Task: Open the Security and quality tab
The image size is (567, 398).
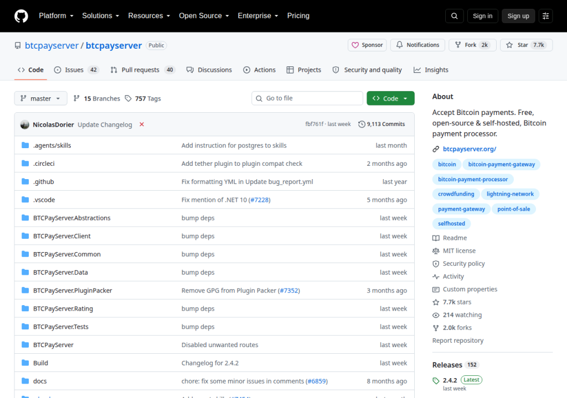Action: [x=367, y=70]
